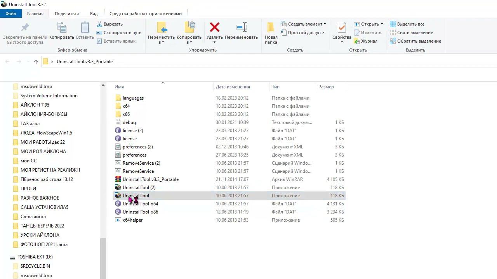Select the RemoveService (2) script icon
Viewport: 497px width, 279px height.
[x=118, y=163]
